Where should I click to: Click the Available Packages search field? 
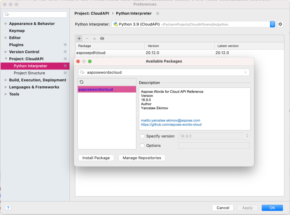[164, 72]
